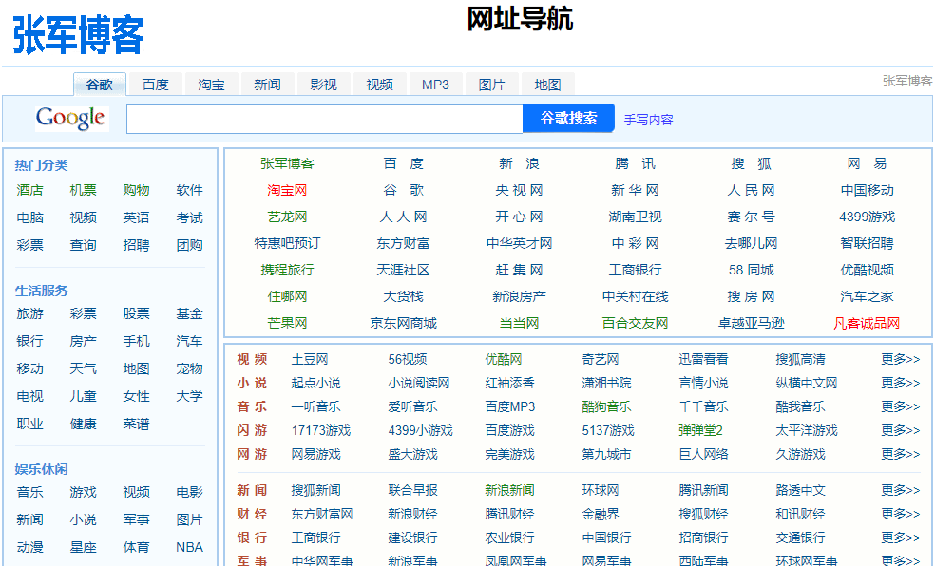935x566 pixels.
Task: Switch to the 淘宝 search tab
Action: [x=212, y=84]
